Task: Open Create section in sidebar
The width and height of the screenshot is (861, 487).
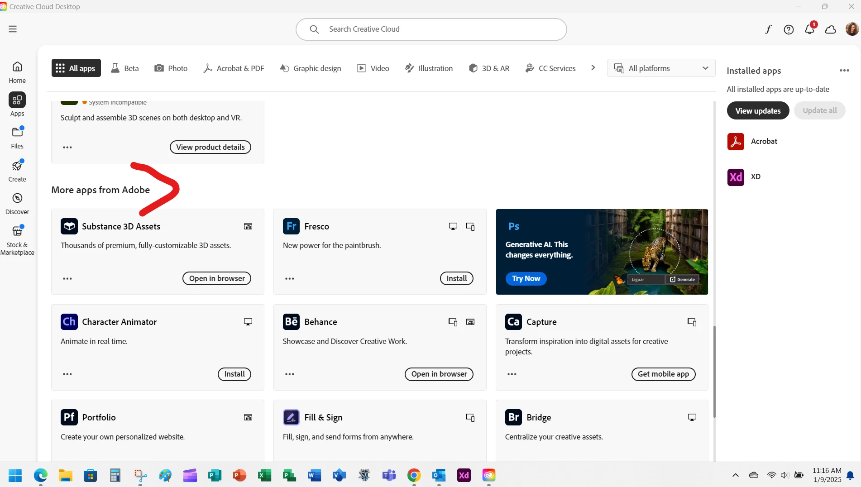Action: click(17, 171)
